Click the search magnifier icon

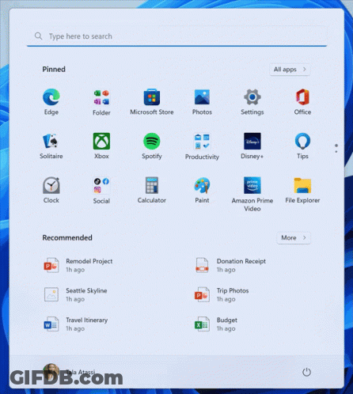(39, 36)
